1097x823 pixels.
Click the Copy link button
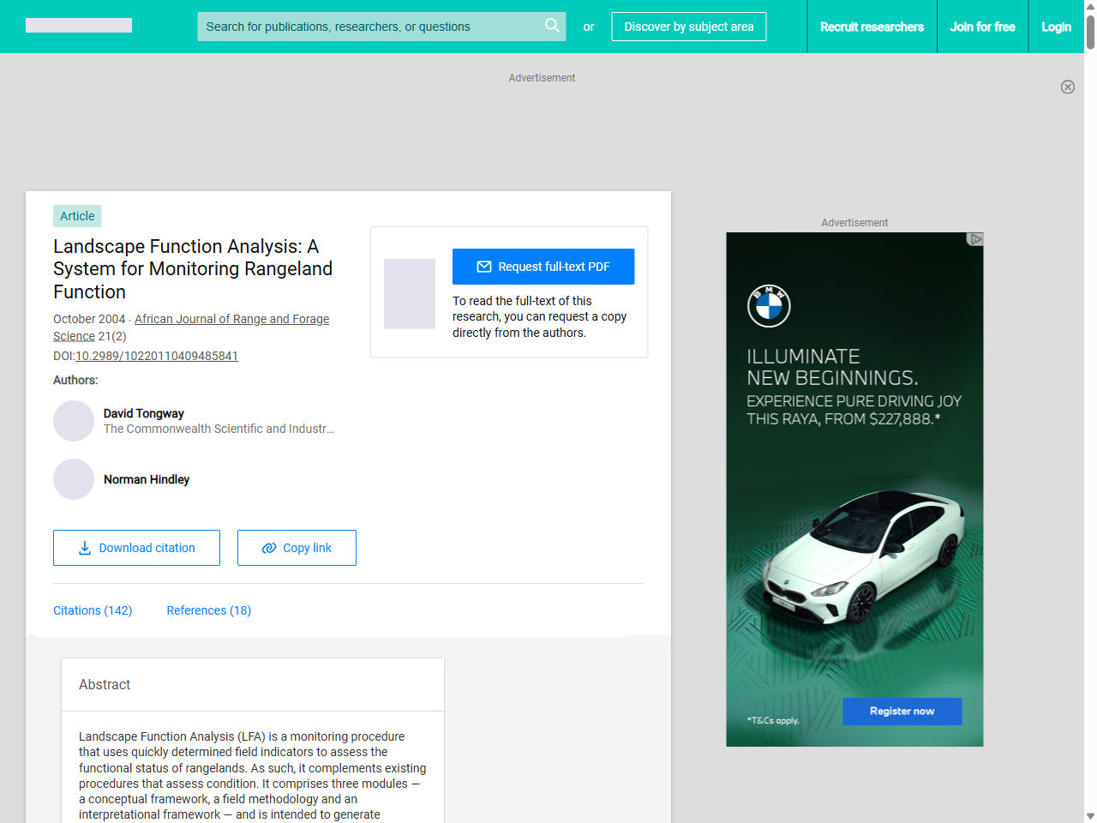297,548
